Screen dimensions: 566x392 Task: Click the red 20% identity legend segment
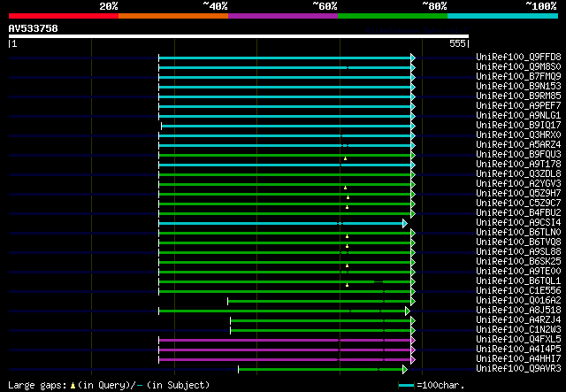[x=64, y=16]
